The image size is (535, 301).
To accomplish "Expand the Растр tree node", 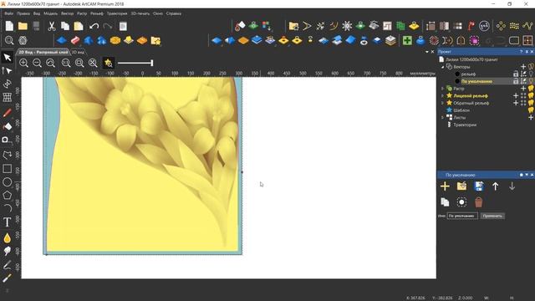I will coord(443,89).
